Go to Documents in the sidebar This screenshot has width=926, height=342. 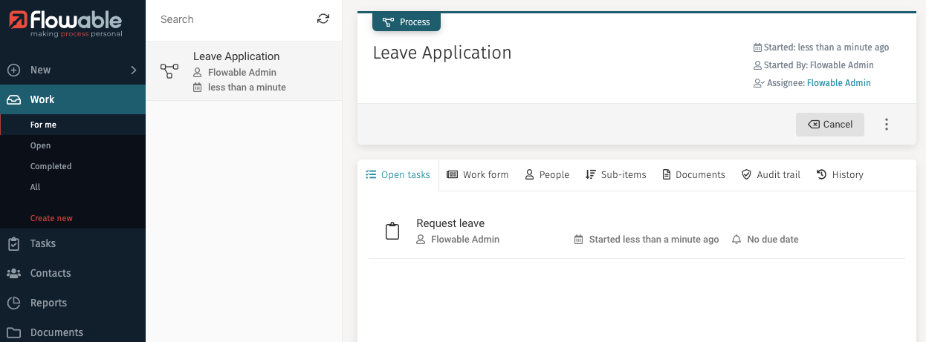coord(56,332)
